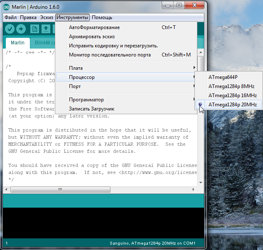Open the Файл menu
263x250 pixels.
pos(11,17)
